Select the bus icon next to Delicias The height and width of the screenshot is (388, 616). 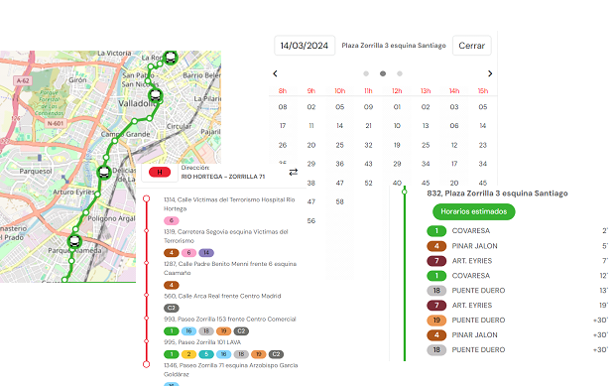pos(104,173)
